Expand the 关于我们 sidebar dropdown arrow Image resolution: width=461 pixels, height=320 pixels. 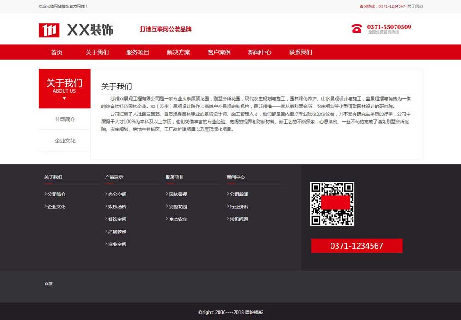(64, 98)
